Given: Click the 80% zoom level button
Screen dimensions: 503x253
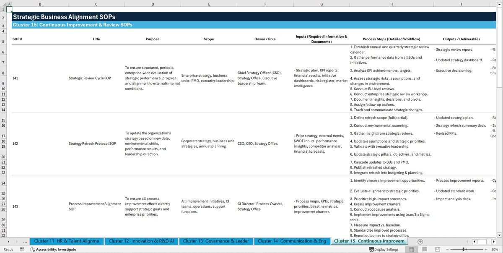Looking at the screenshot, I should point(494,249).
